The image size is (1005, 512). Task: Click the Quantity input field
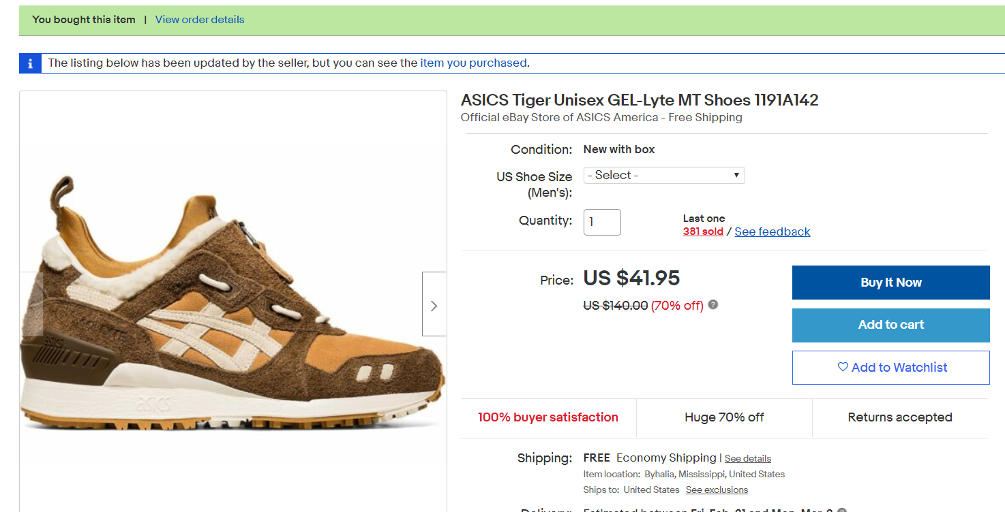pyautogui.click(x=602, y=222)
